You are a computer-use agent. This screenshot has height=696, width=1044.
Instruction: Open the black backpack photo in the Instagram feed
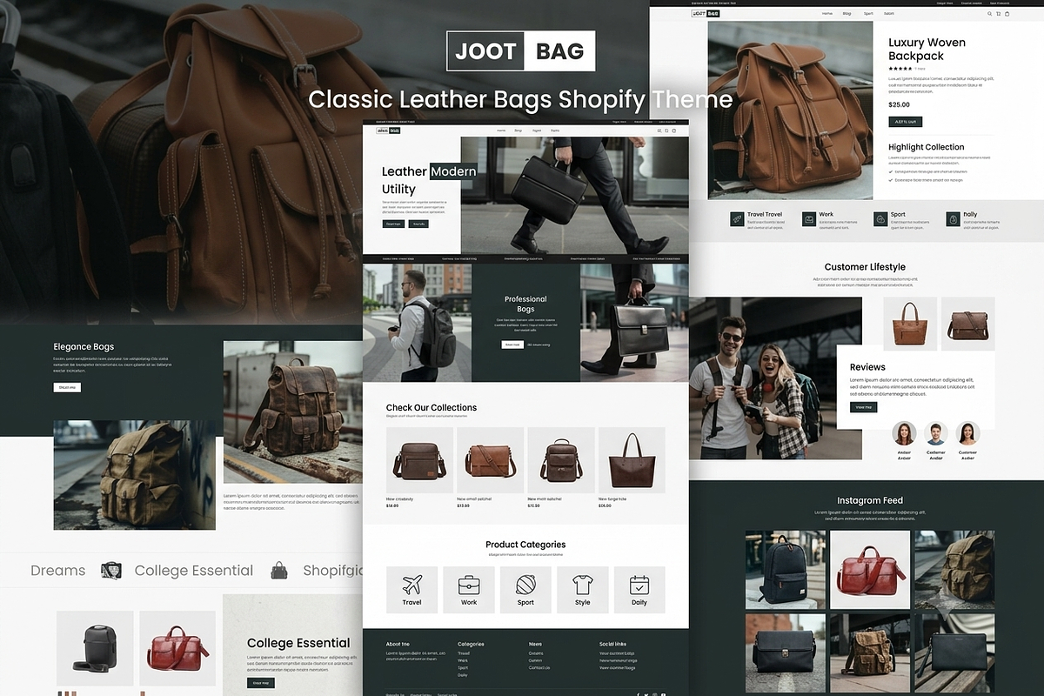(x=785, y=569)
